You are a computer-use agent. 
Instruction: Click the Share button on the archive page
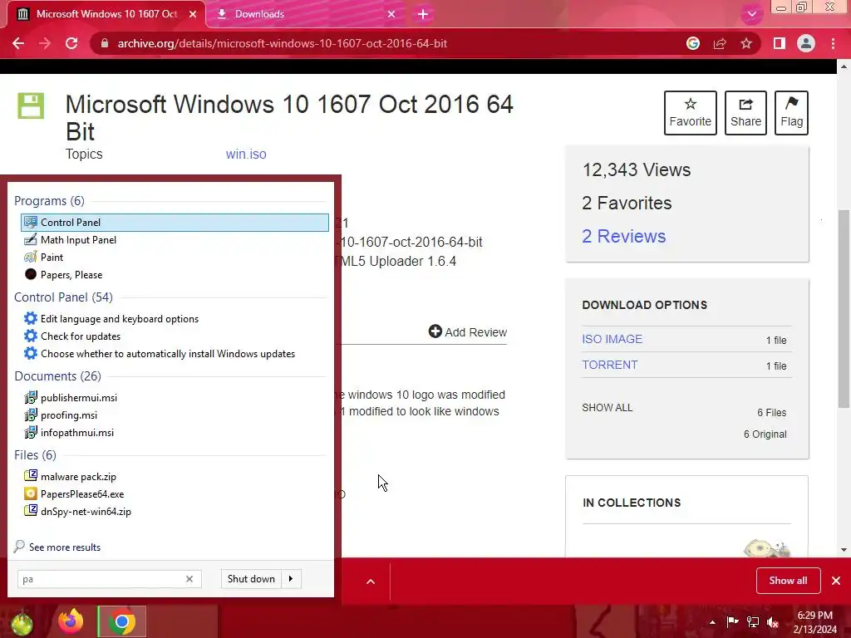point(745,113)
